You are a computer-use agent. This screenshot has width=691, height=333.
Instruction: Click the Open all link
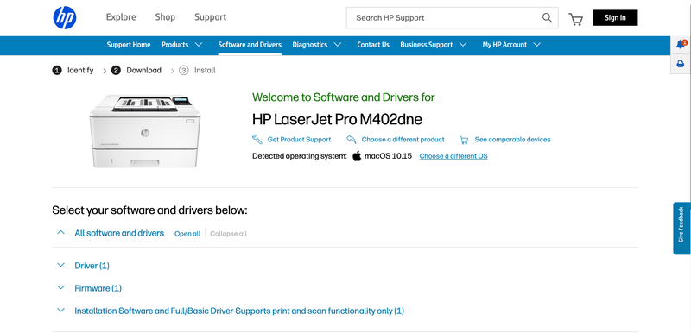click(187, 234)
